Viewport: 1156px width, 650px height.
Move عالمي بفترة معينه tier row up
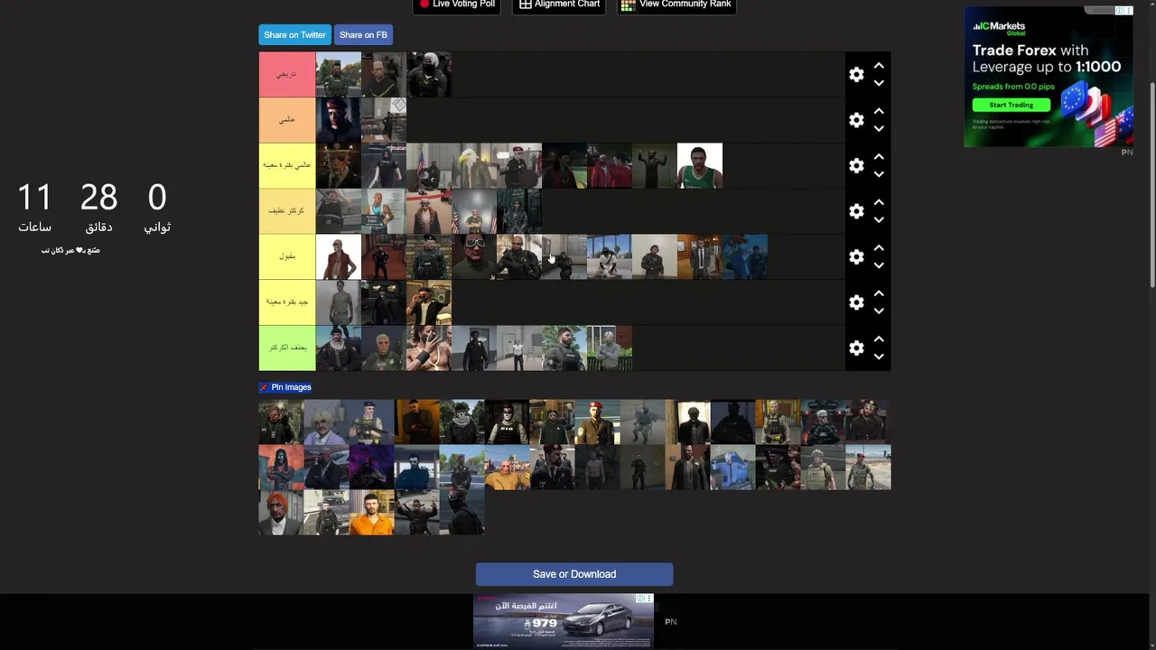(879, 157)
